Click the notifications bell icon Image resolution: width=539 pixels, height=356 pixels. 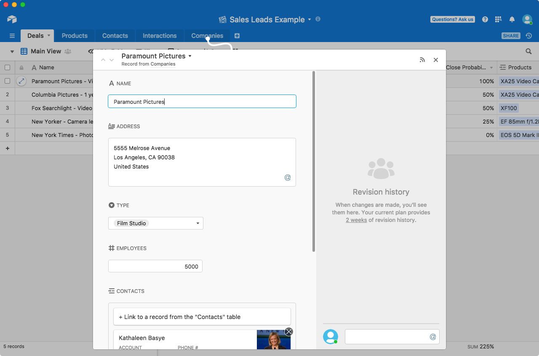pos(512,19)
